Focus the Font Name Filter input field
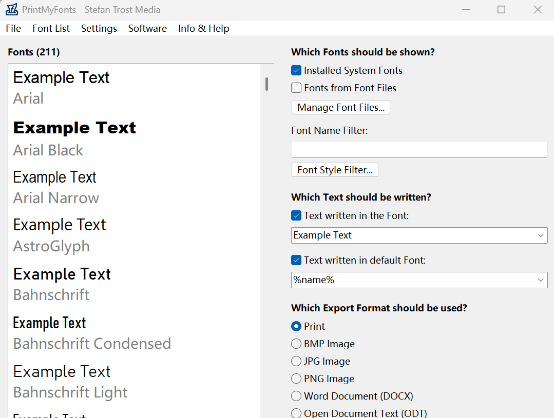This screenshot has height=418, width=554. click(419, 149)
